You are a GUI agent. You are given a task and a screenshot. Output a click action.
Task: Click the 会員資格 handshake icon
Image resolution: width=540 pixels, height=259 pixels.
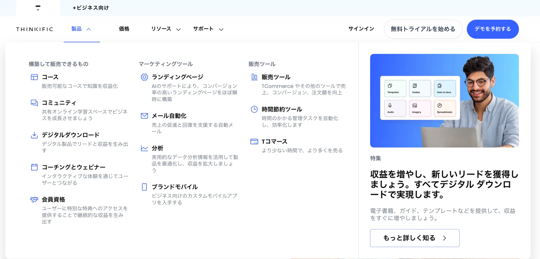pyautogui.click(x=34, y=200)
